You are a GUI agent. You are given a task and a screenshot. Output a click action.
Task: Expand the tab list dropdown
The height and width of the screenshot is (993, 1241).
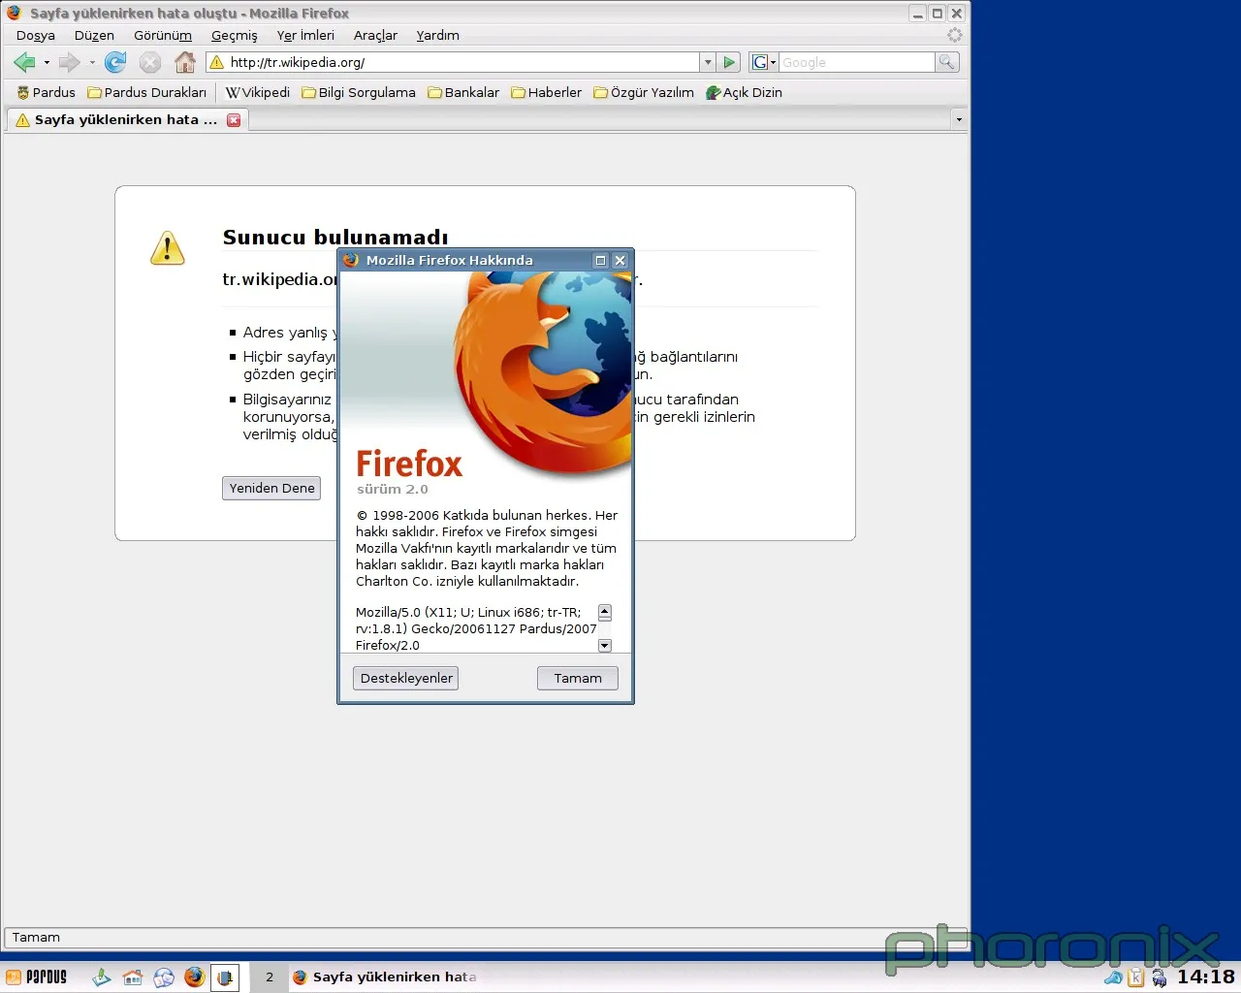(x=959, y=120)
